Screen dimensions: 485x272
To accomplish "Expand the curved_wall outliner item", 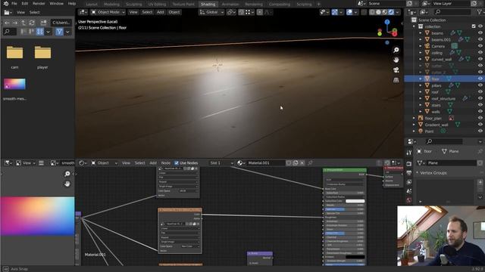I will point(421,59).
